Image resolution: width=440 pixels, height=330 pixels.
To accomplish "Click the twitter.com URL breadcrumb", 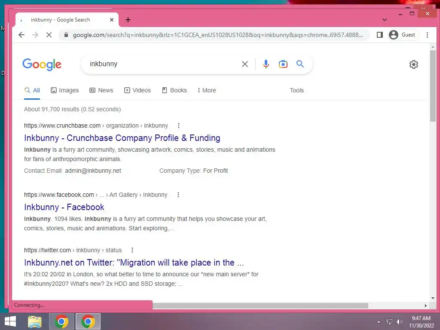I will pyautogui.click(x=73, y=250).
